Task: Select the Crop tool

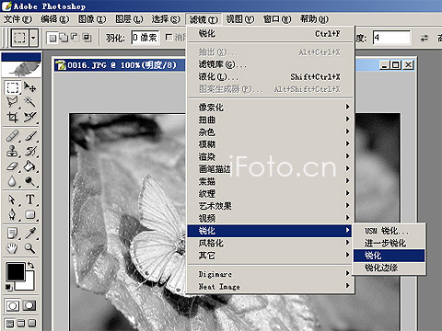Action: coord(13,117)
